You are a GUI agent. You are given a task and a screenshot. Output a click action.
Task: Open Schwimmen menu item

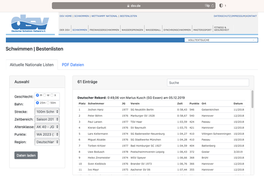[x=80, y=30]
